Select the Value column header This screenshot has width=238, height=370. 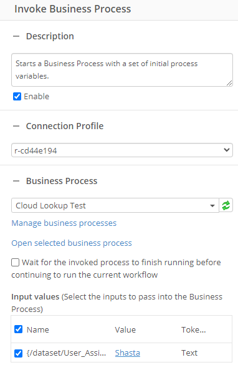pos(125,329)
